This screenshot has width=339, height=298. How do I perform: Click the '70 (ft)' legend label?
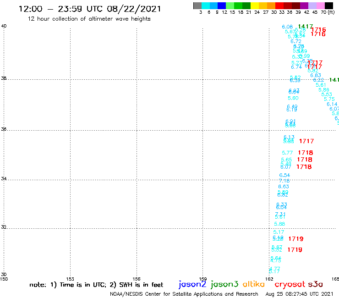tap(328, 12)
